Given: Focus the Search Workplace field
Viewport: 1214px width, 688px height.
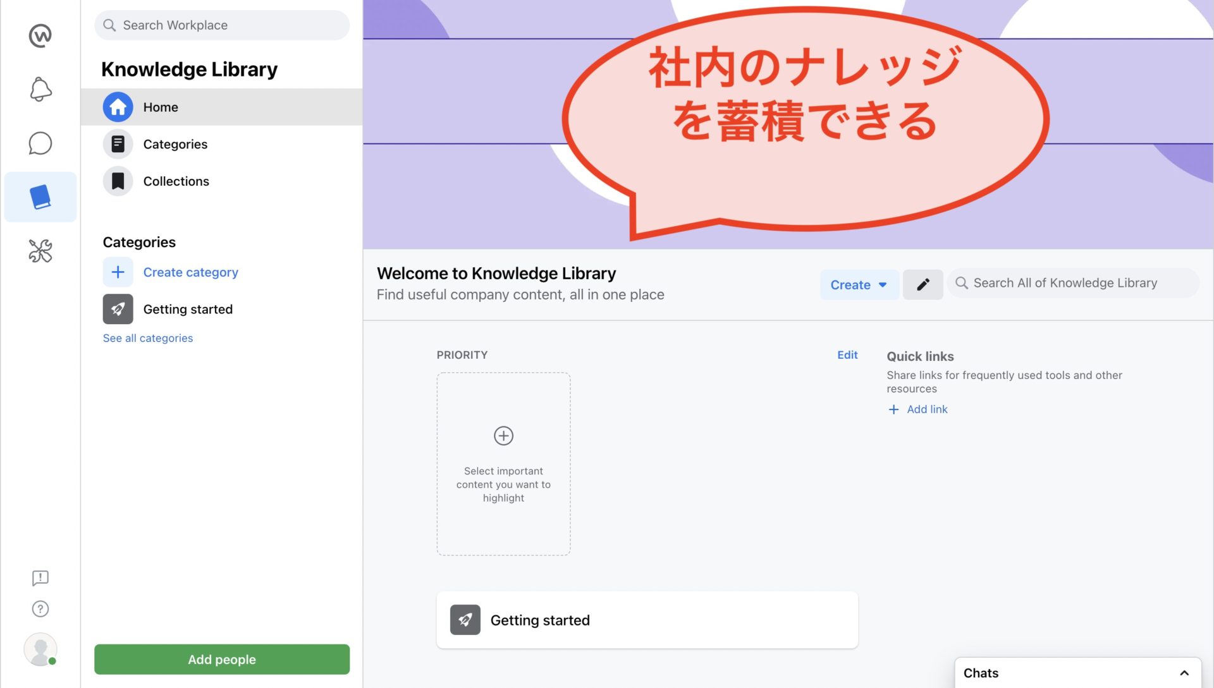Looking at the screenshot, I should [x=222, y=25].
